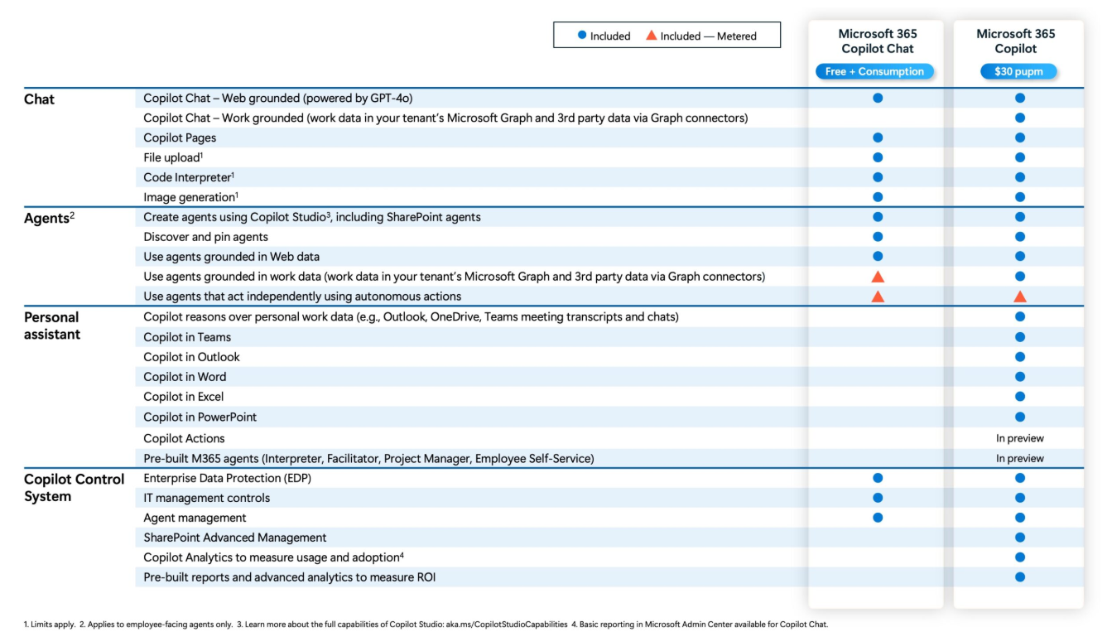Open aka.ms/CopilotStudioCapabilities footnote link
The width and height of the screenshot is (1112, 632).
pyautogui.click(x=507, y=625)
